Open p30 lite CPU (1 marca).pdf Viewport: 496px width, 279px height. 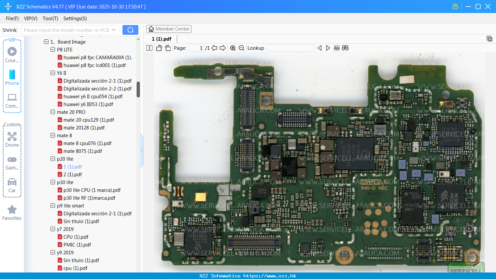(92, 190)
